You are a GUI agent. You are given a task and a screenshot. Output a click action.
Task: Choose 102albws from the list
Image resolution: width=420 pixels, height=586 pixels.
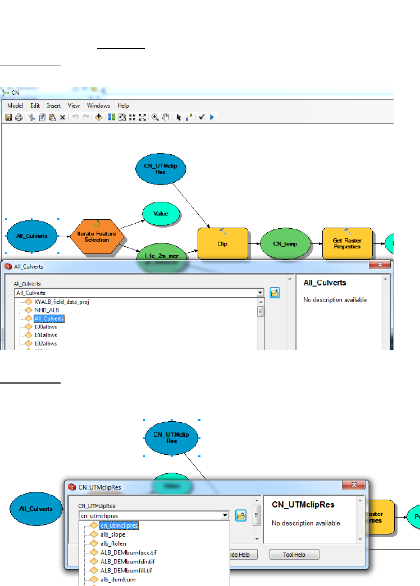coord(45,343)
